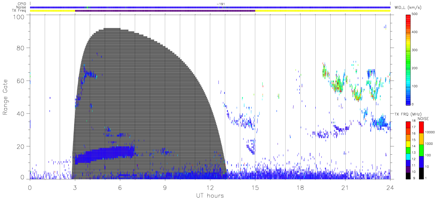The image size is (439, 203).
Task: Click the 1 tick on noise legend
Action: (425, 178)
